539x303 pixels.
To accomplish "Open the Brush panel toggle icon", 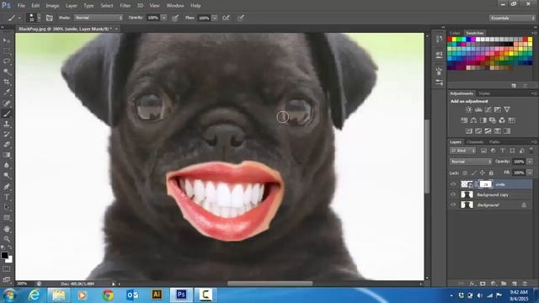I will pos(50,18).
